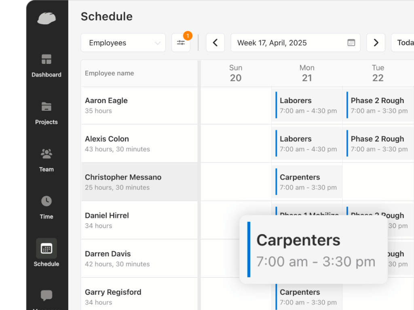Viewport: 414px width, 310px height.
Task: Click the calendar icon in week field
Action: click(x=351, y=43)
